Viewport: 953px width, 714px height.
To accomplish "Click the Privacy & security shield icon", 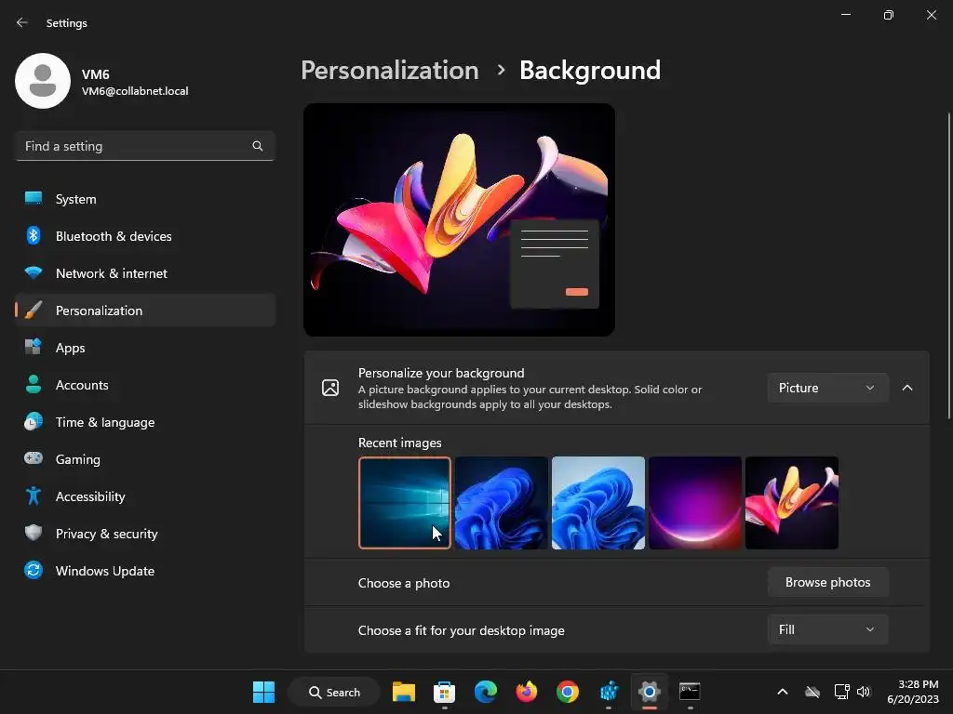I will (x=34, y=533).
